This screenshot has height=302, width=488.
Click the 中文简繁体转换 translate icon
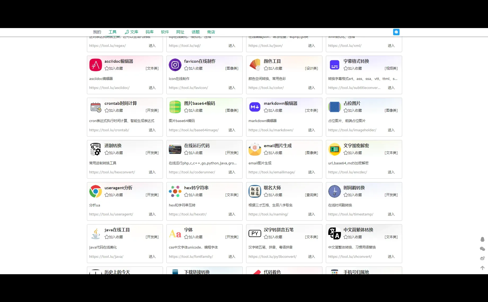click(x=335, y=233)
